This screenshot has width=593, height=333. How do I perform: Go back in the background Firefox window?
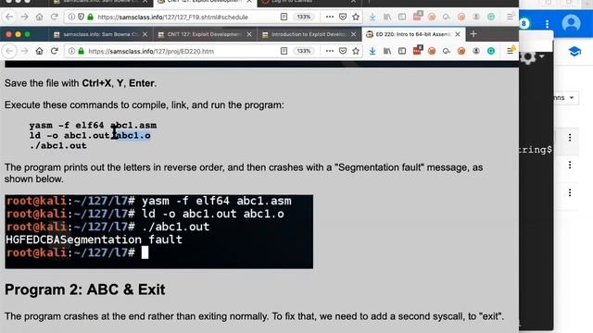(x=9, y=17)
